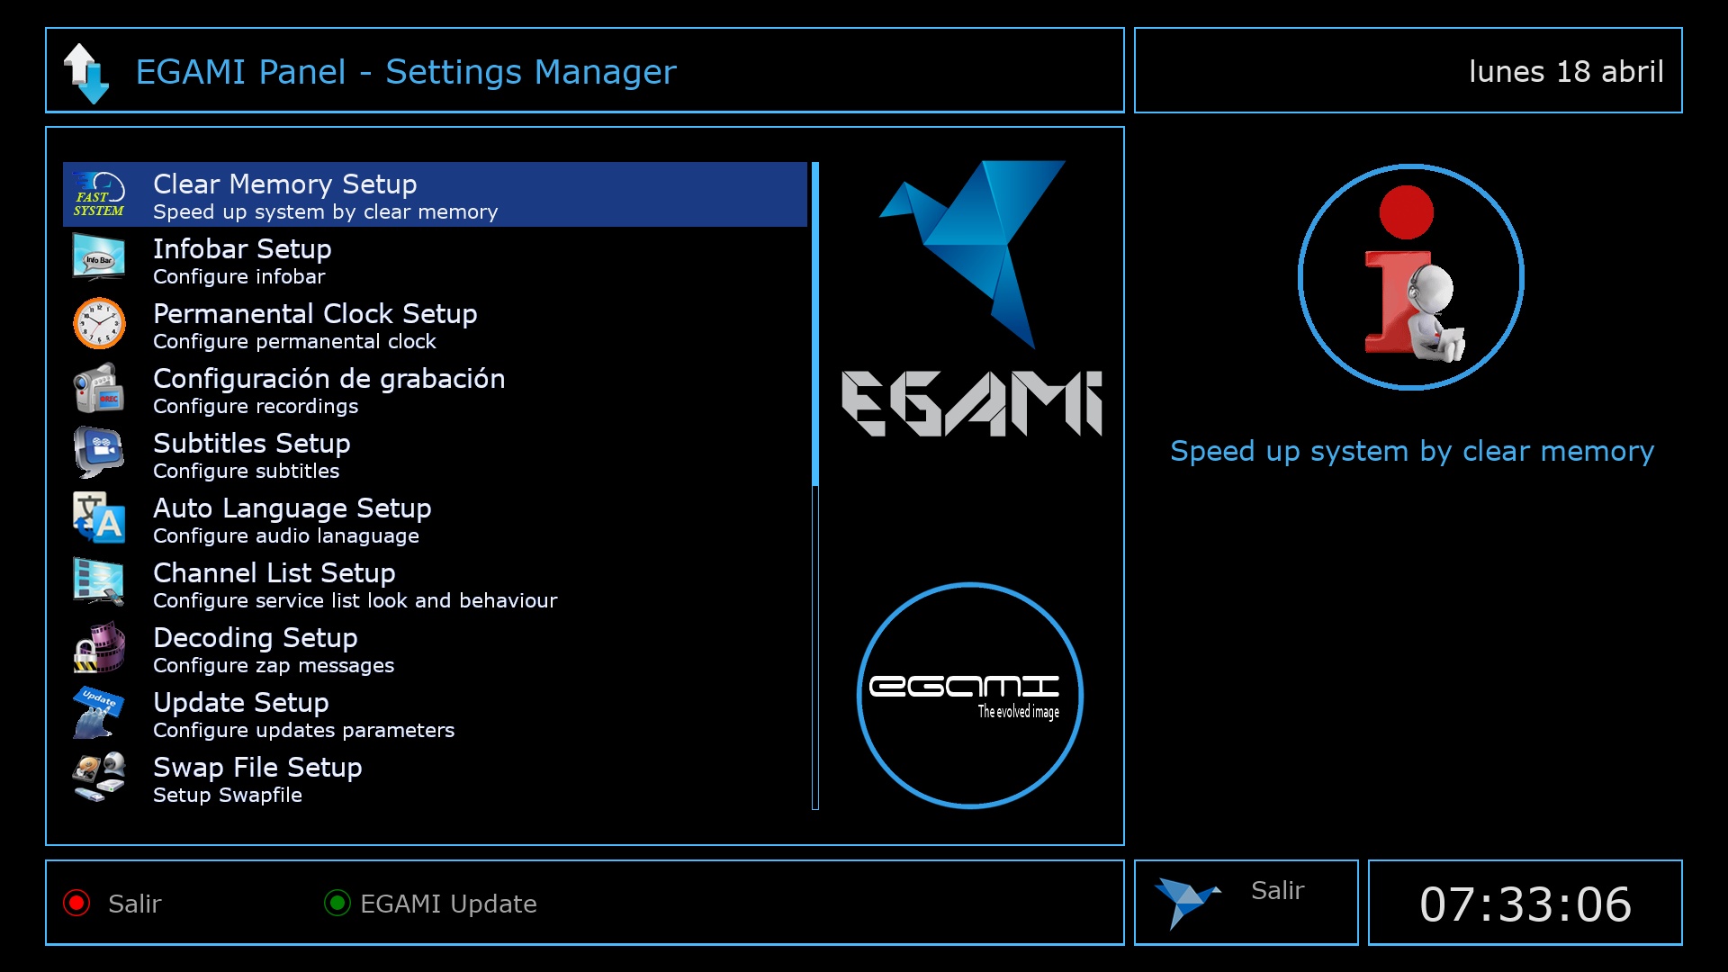Image resolution: width=1728 pixels, height=972 pixels.
Task: Click the blue up-down arrows header icon
Action: click(86, 72)
